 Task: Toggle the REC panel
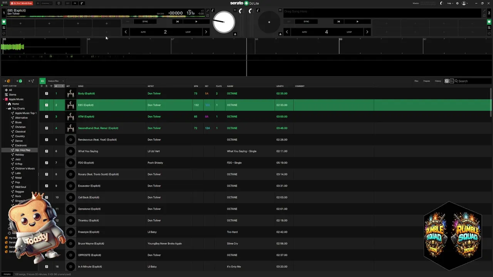pos(68,3)
